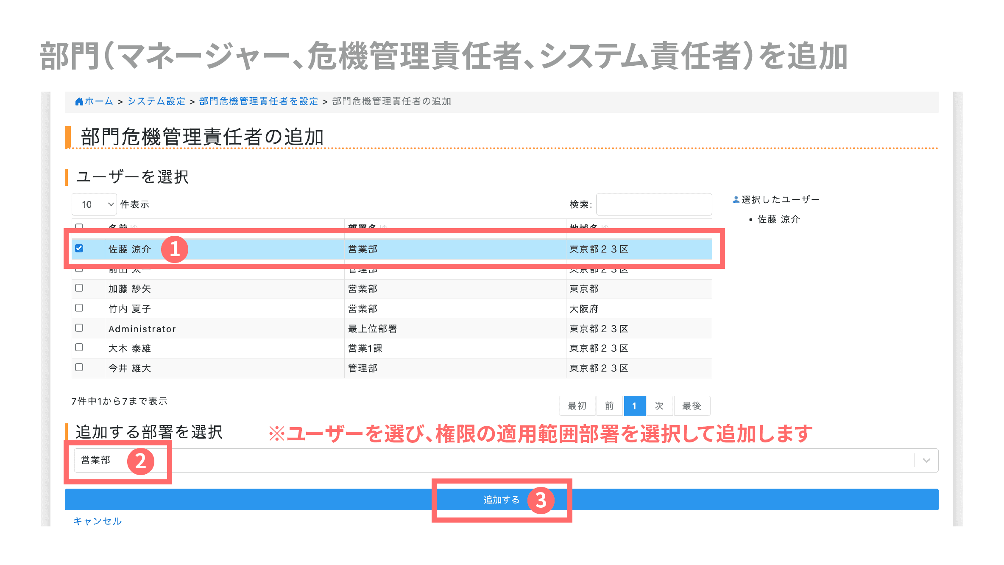This screenshot has width=1004, height=565.
Task: Open 部門危機管理責任者を設定 from breadcrumb
Action: 257,101
